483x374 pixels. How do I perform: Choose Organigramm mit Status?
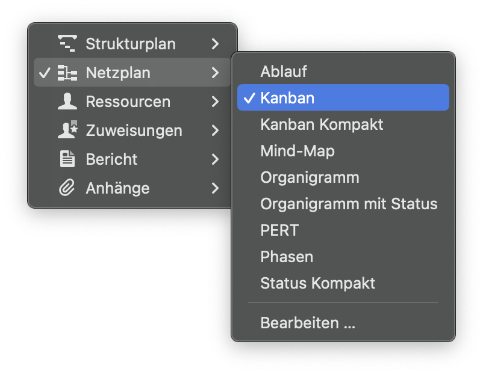(349, 204)
